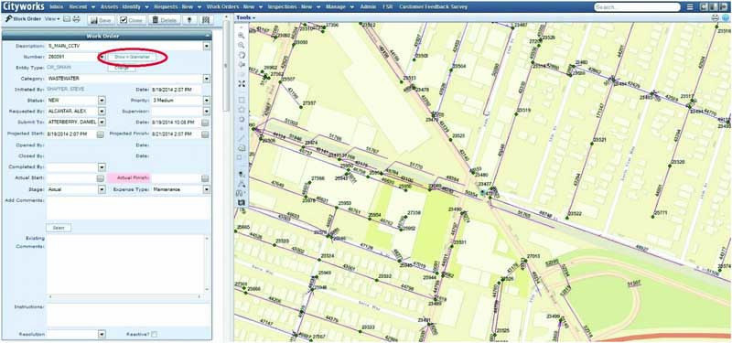Open the Completed By dropdown
This screenshot has height=343, width=732.
click(102, 167)
